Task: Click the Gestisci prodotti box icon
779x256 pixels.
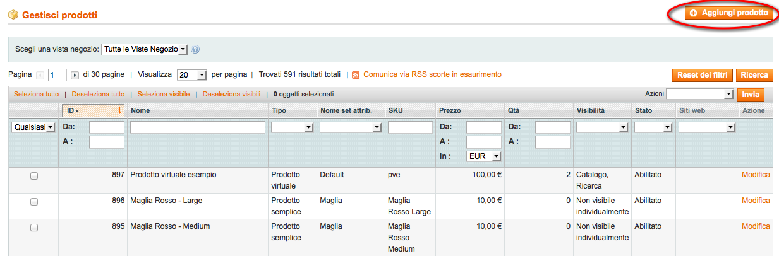Action: (x=13, y=15)
